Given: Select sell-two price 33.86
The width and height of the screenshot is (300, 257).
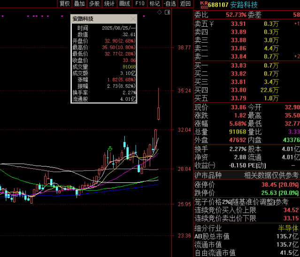Looking at the screenshot, I should click(x=238, y=48).
